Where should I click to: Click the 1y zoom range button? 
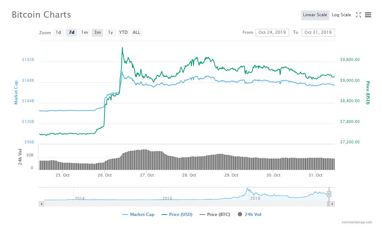[111, 32]
